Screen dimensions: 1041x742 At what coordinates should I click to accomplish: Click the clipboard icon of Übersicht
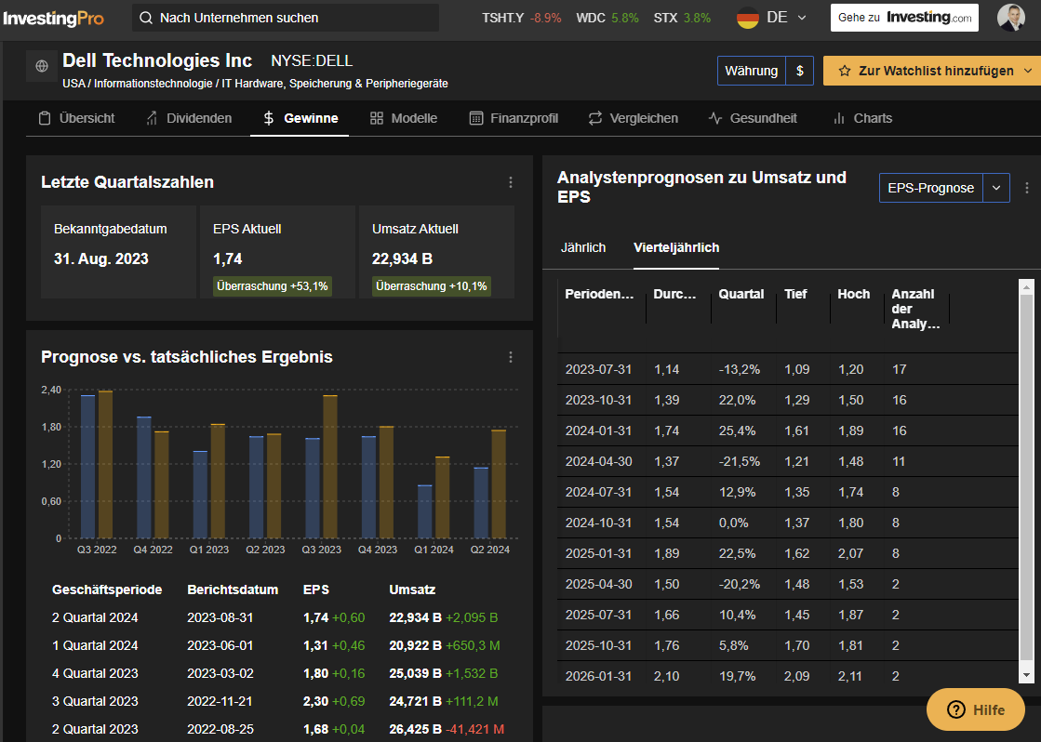45,118
